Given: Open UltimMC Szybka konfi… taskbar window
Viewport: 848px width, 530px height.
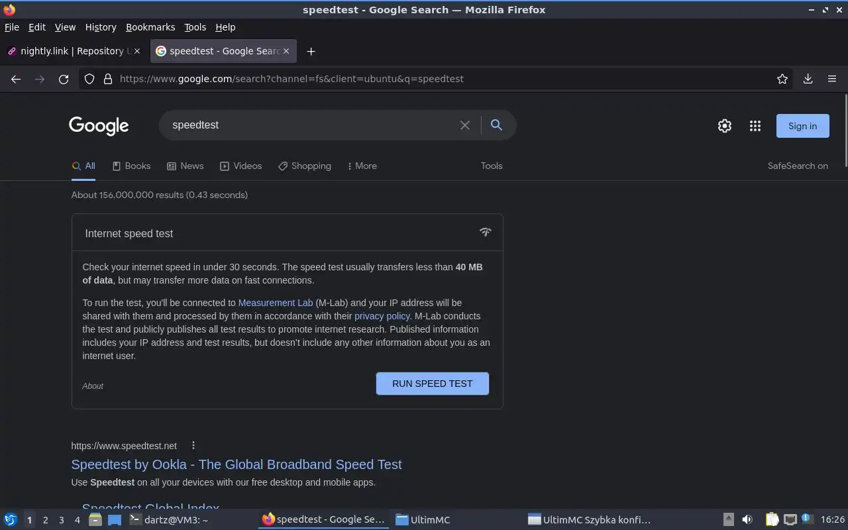Looking at the screenshot, I should point(590,520).
